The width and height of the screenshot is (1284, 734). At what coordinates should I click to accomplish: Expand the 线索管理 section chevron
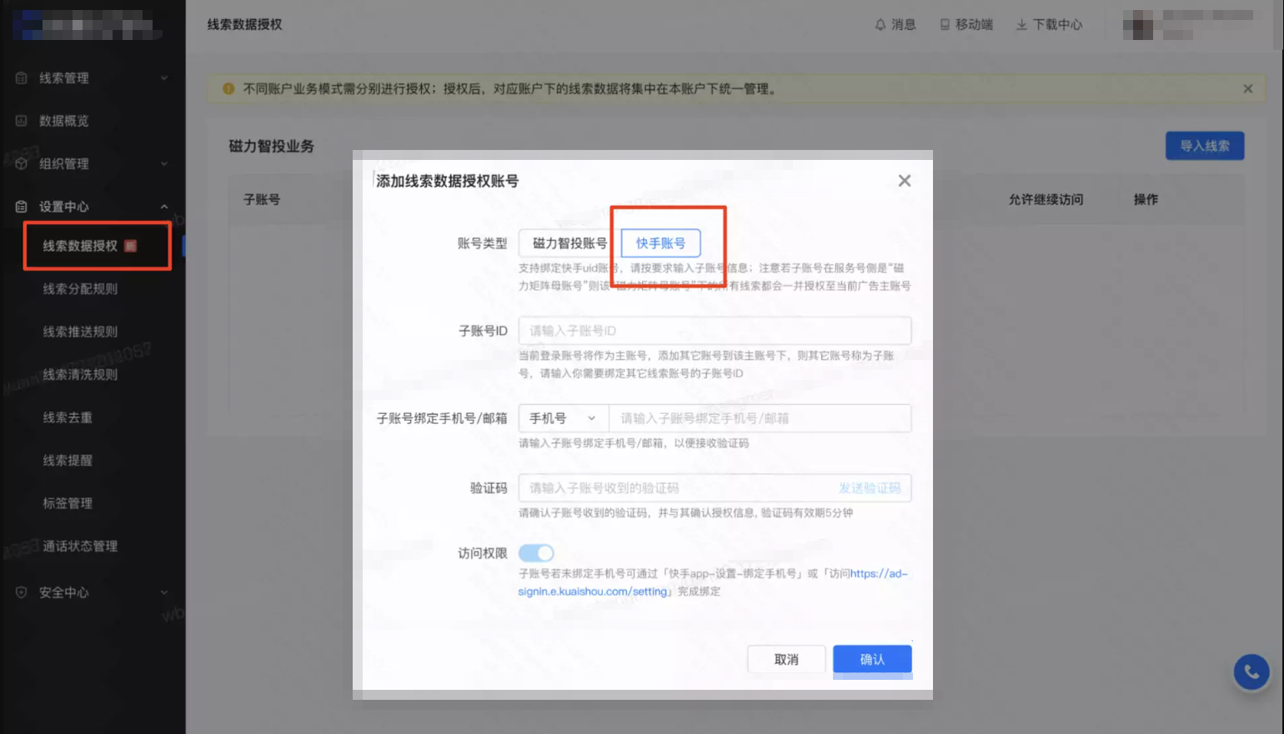(164, 77)
